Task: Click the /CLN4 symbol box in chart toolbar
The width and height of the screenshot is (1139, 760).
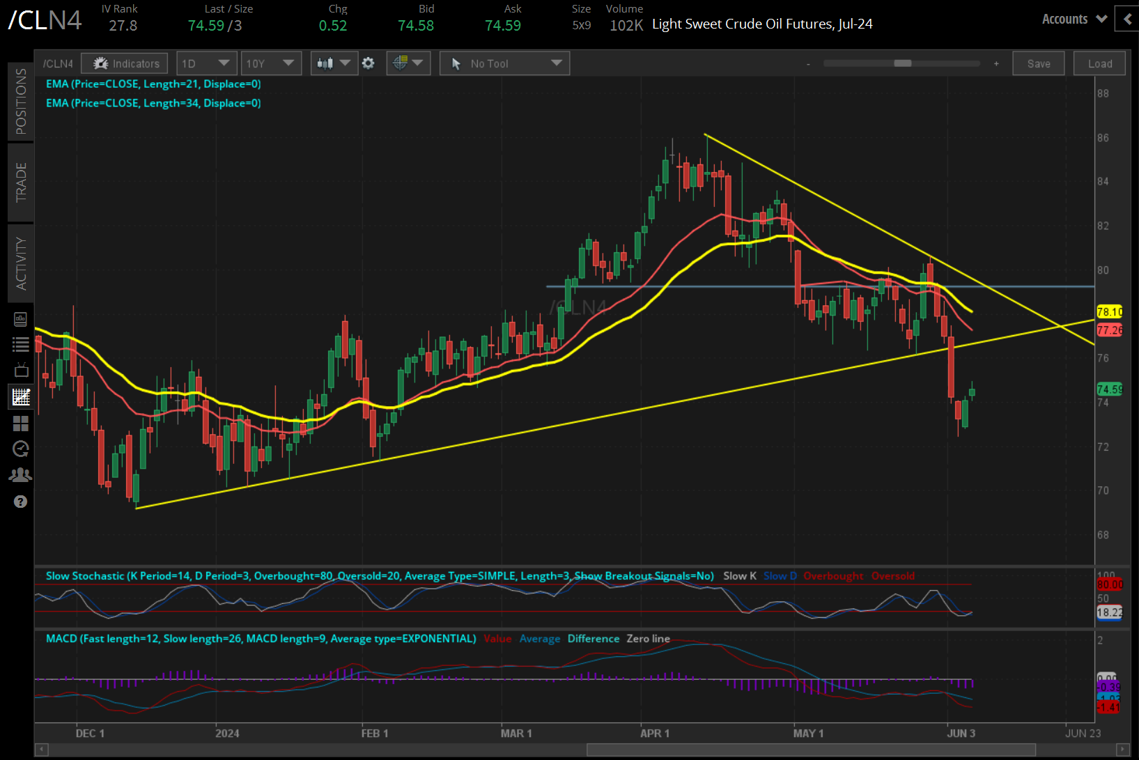Action: (58, 63)
